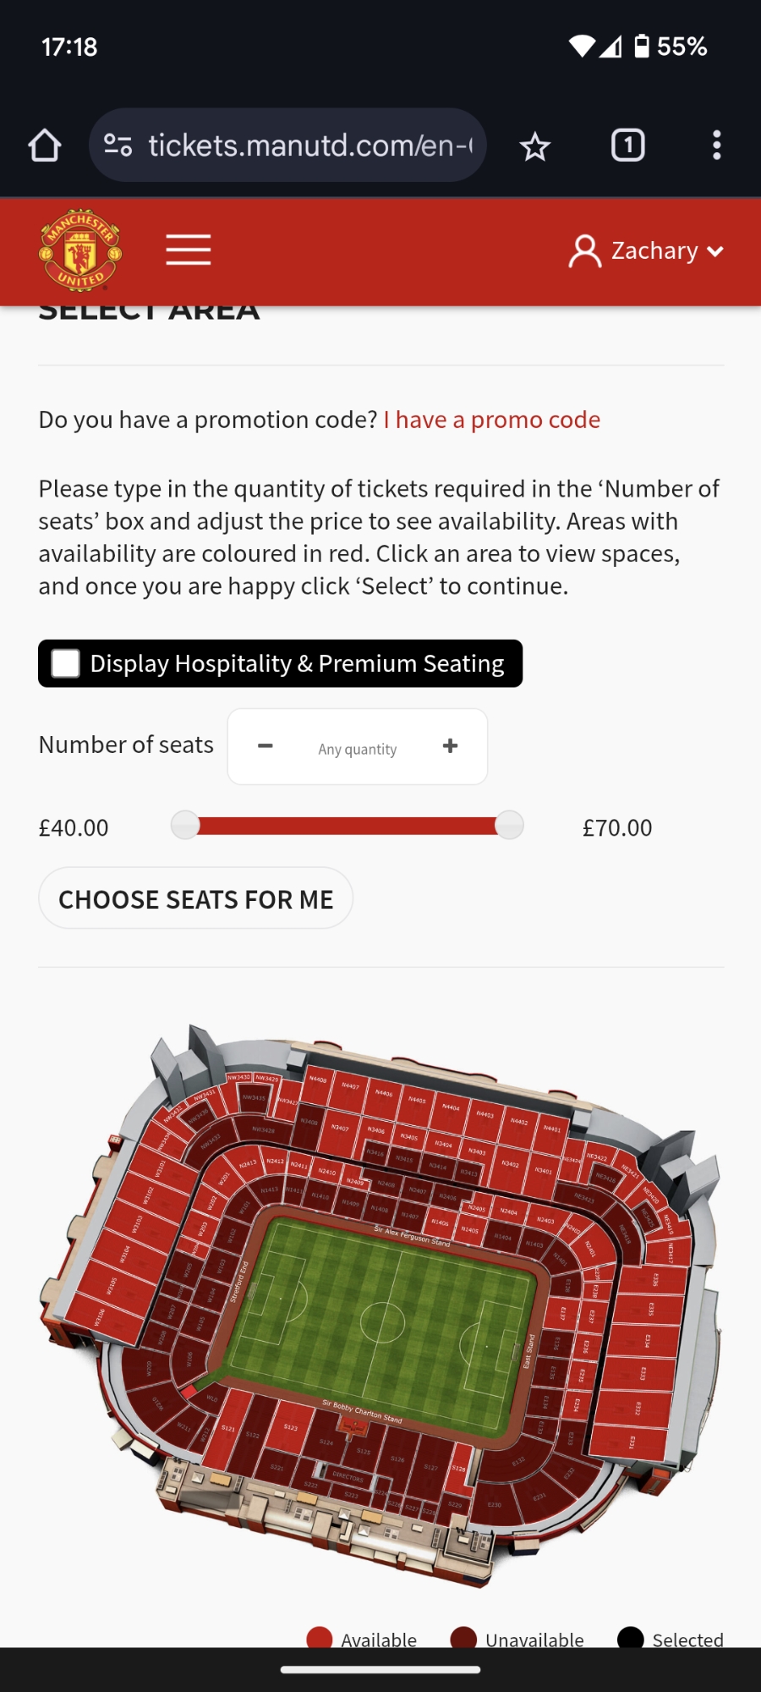Increase number of seats with plus

tap(450, 746)
